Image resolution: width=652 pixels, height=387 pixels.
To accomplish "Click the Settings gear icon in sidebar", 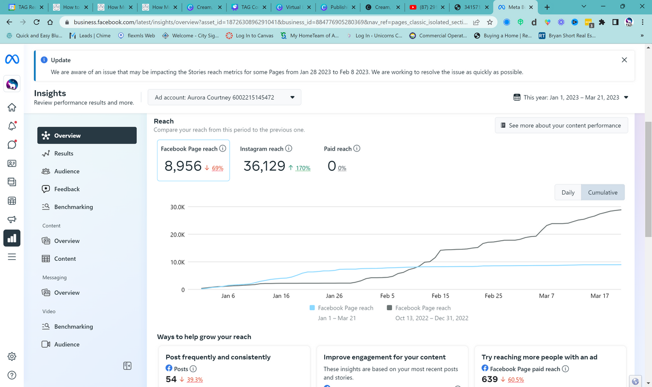I will tap(12, 357).
